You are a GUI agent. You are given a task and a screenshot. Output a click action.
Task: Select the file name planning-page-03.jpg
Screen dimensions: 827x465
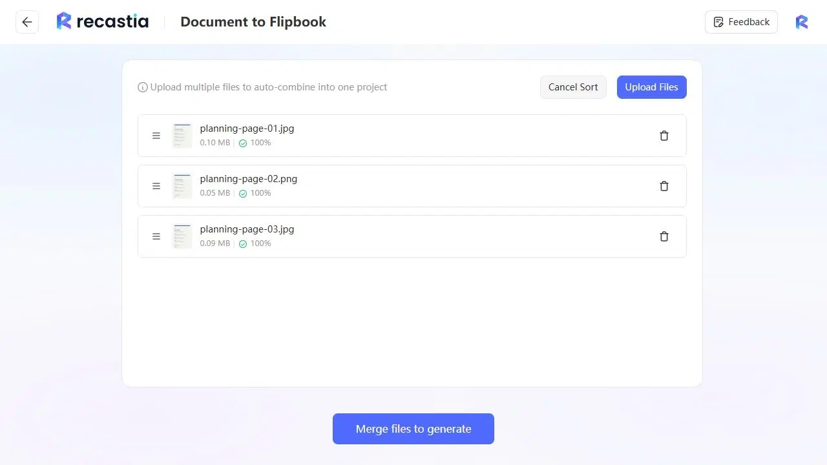click(x=247, y=229)
